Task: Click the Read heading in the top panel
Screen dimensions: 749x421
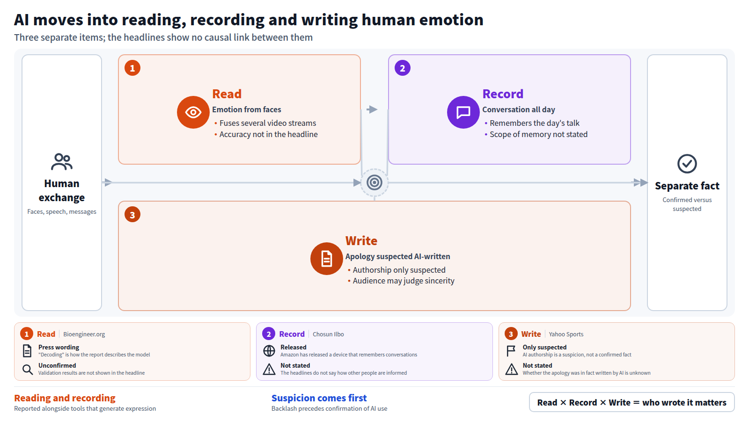Action: coord(227,94)
